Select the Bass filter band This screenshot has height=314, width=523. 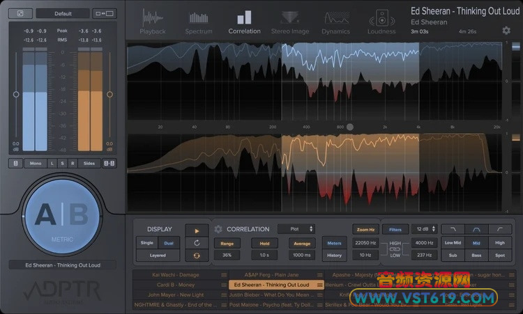tap(476, 256)
